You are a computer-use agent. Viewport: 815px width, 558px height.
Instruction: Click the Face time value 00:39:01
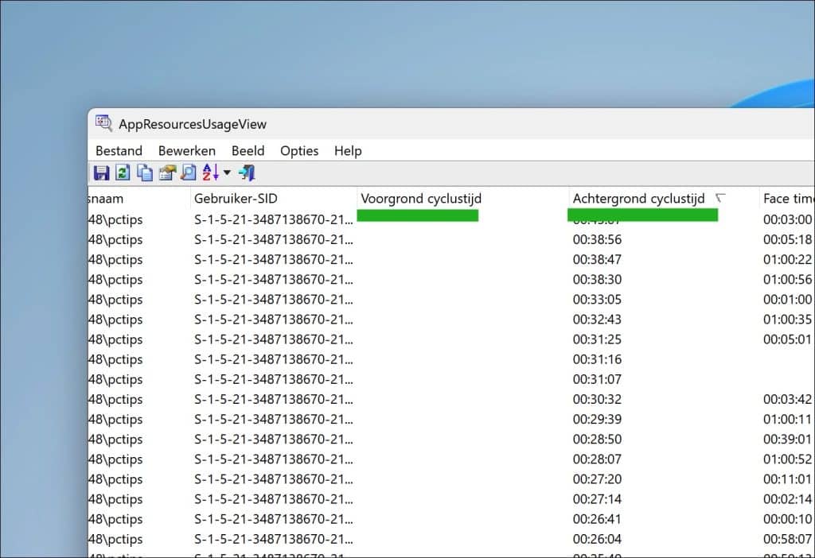point(787,439)
